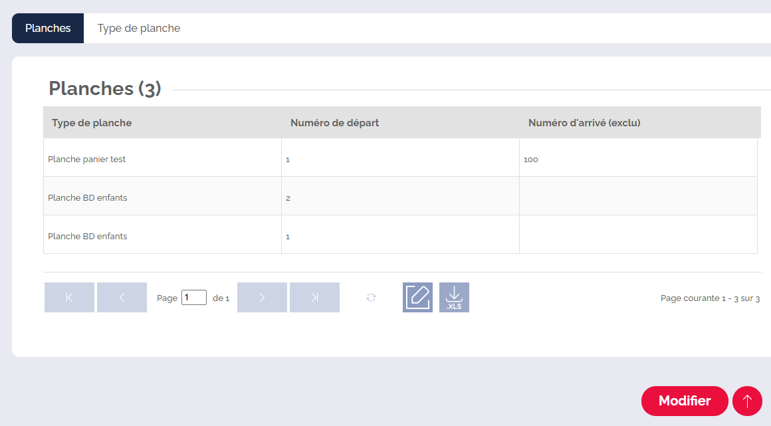Screen dimensions: 771x426
Task: Click the scroll-to-top arrow button
Action: [747, 401]
